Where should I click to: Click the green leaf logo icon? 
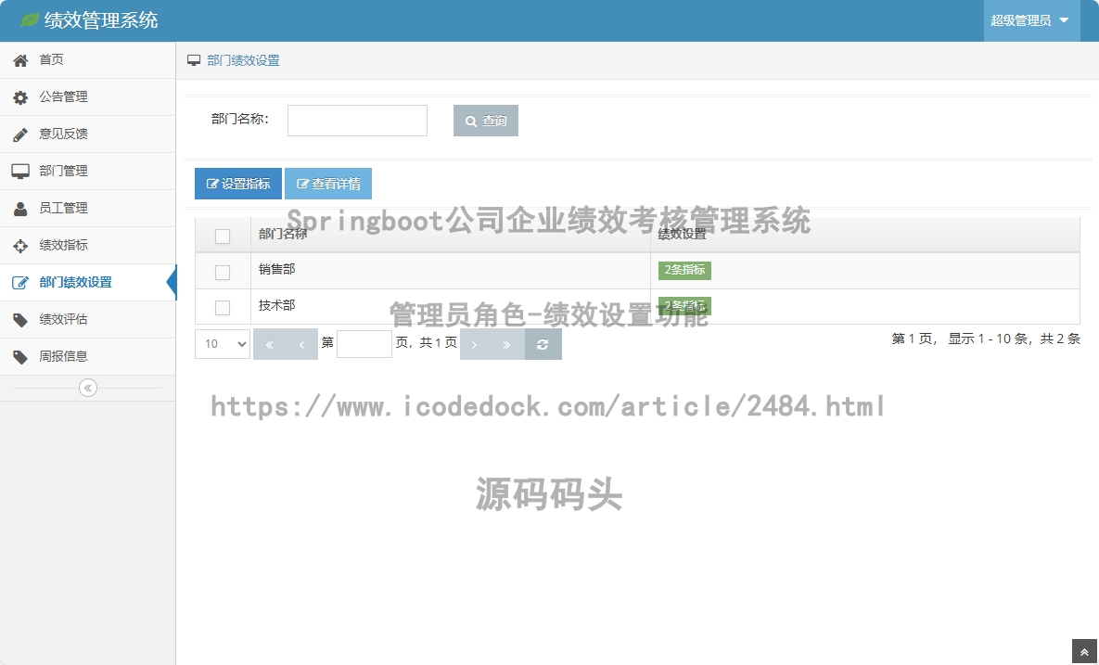click(30, 20)
